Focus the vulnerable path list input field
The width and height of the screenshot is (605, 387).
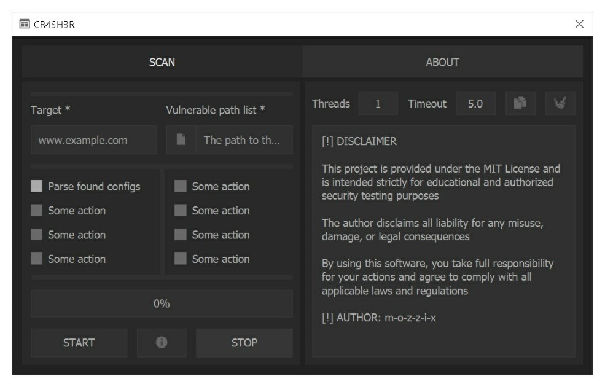coord(244,139)
